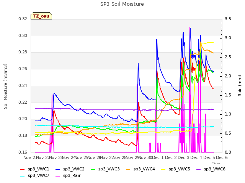Click orange swatch beside sp3_VWC4
The image size is (245, 183).
pos(128,169)
